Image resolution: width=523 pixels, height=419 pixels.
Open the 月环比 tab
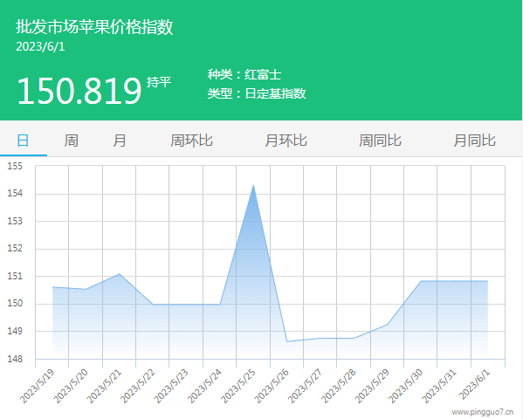coord(286,141)
